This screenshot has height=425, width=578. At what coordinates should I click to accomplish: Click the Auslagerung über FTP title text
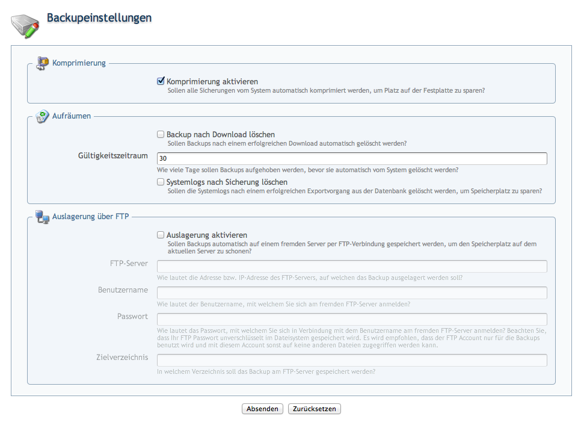tap(90, 217)
